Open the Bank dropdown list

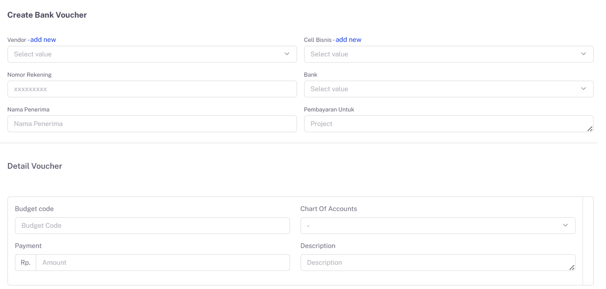point(441,89)
